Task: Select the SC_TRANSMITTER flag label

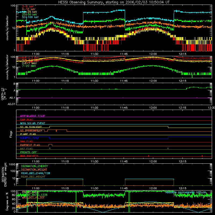Action: click(31, 131)
